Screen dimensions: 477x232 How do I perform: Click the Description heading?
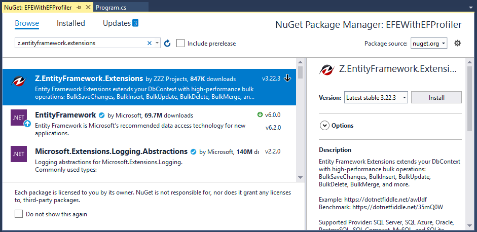coord(335,150)
